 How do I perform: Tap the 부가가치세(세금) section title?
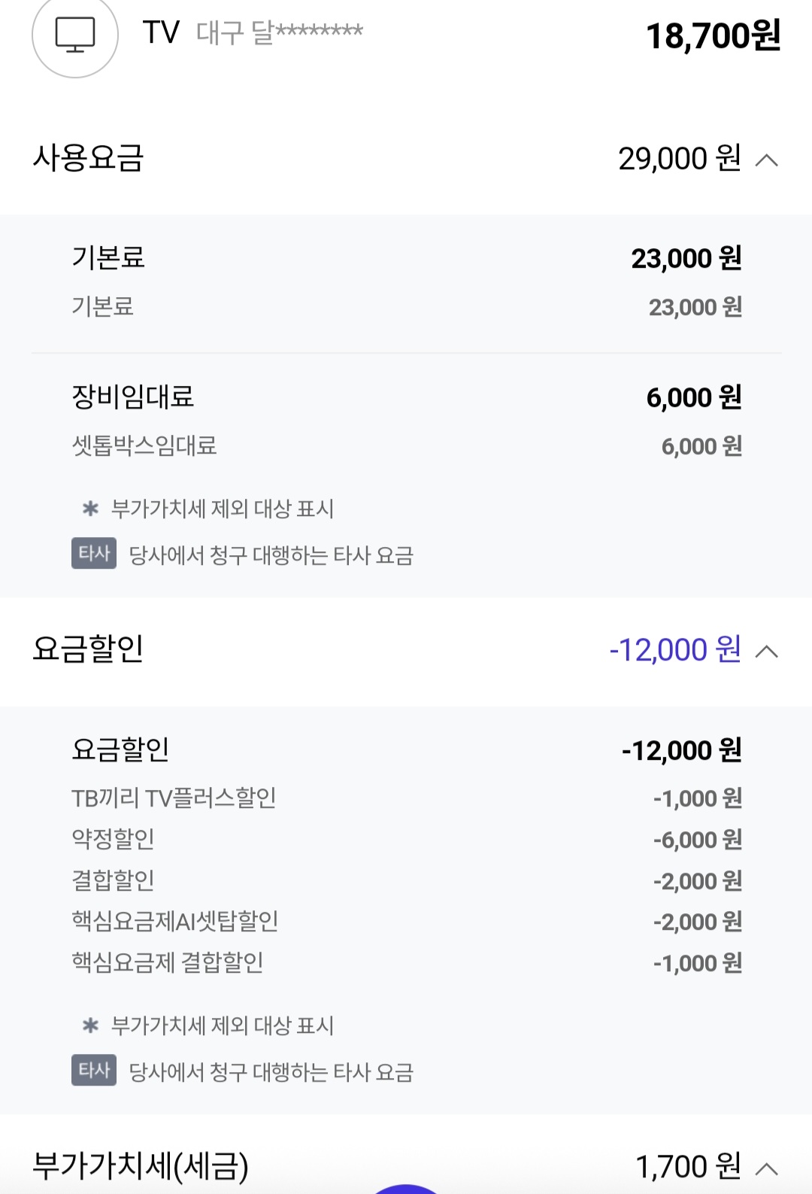tap(141, 1167)
